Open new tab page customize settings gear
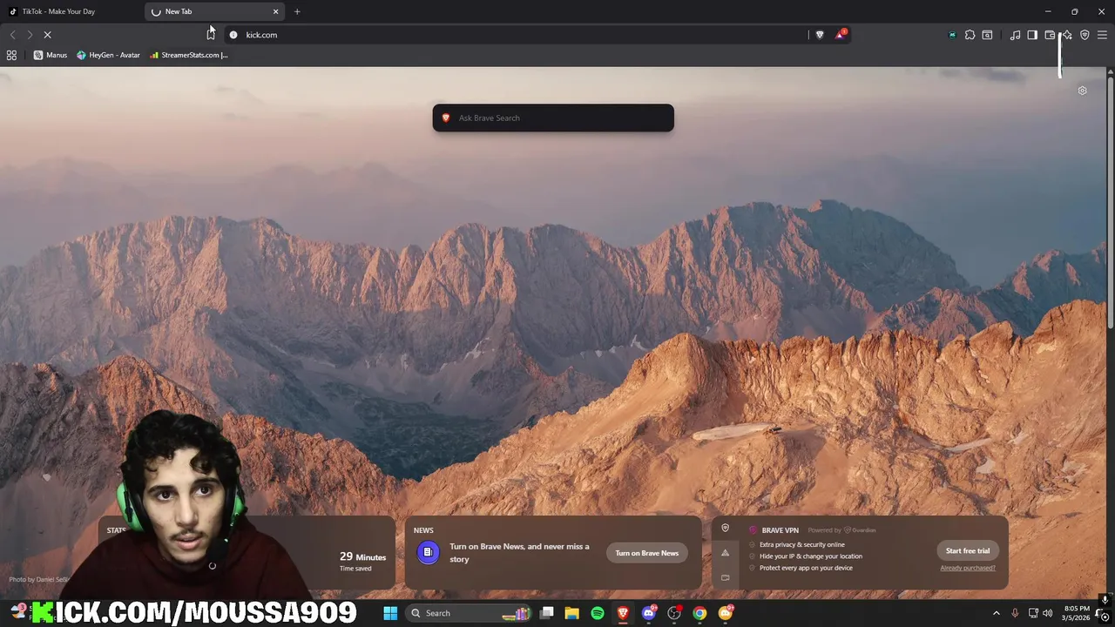 pos(1082,91)
